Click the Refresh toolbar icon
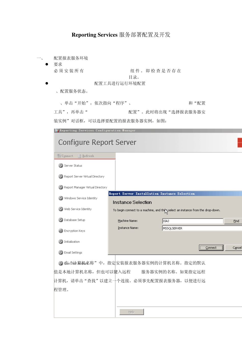The width and height of the screenshot is (242, 343). pos(79,156)
